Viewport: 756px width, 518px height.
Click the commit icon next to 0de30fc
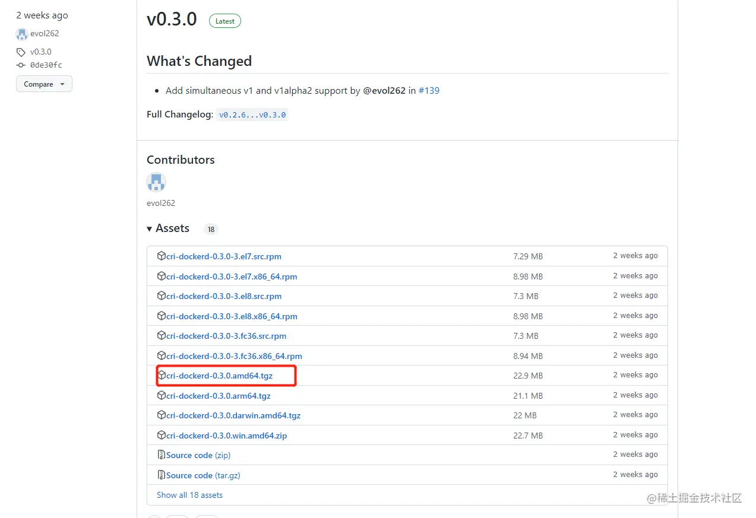point(21,65)
